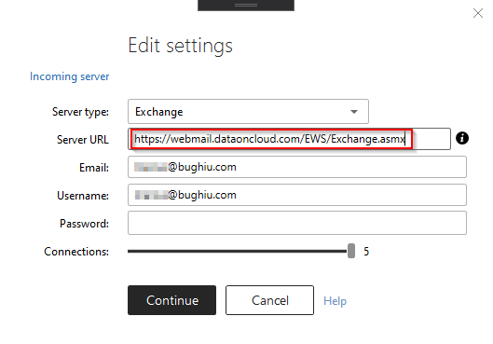This screenshot has height=344, width=493.
Task: Click the Server URL label
Action: click(83, 140)
